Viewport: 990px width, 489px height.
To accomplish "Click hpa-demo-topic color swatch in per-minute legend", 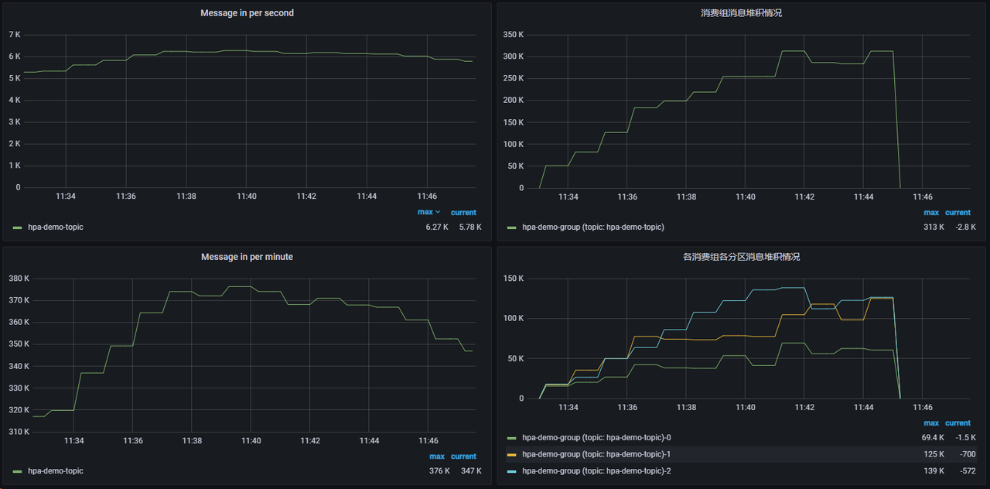I will click(x=17, y=471).
